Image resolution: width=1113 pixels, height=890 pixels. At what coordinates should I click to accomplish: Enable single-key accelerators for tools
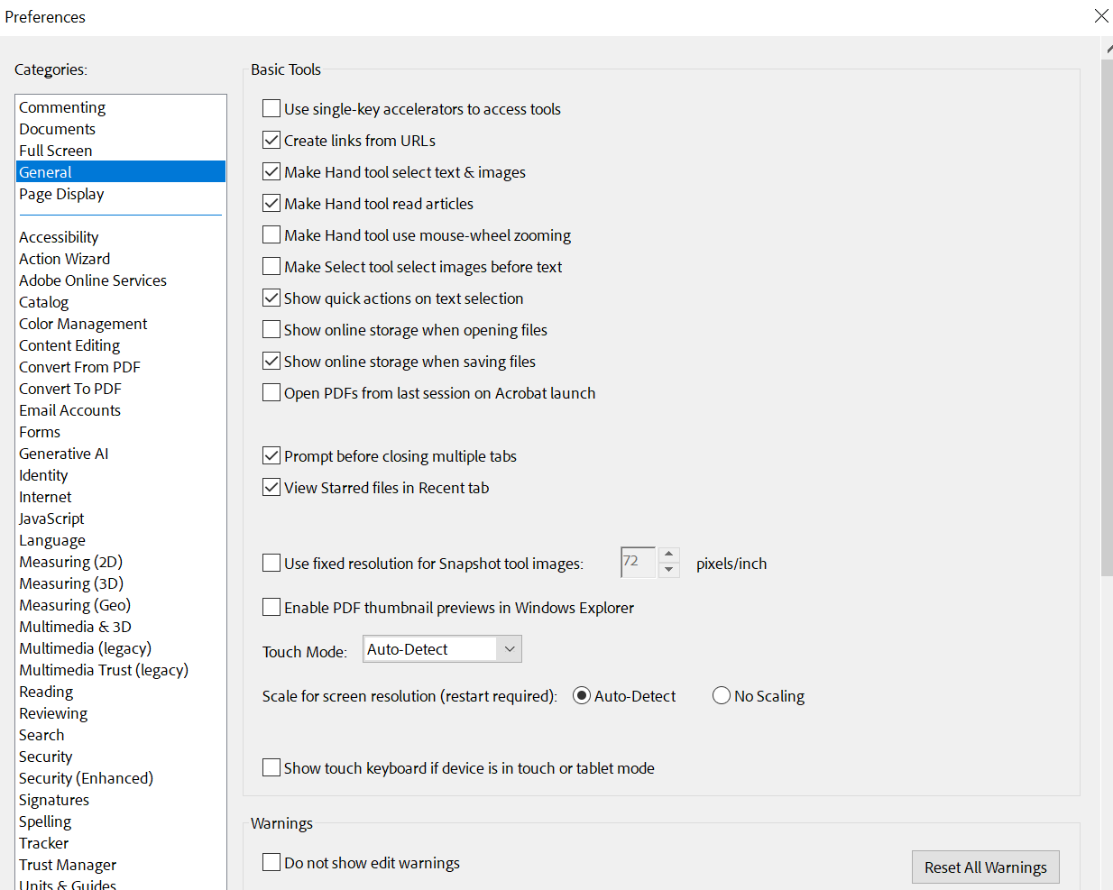tap(271, 108)
